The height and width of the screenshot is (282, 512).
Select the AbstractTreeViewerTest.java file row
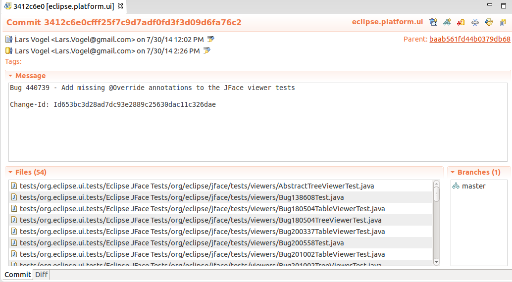click(x=220, y=186)
